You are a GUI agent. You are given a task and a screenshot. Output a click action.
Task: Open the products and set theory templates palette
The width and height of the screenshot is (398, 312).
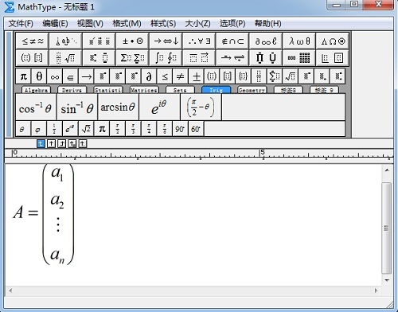point(266,57)
